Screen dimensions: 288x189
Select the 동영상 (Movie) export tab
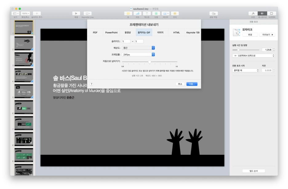(x=128, y=33)
